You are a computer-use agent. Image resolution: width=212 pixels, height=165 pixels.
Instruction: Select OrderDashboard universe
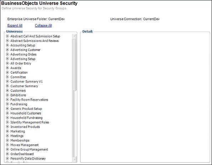pos(22,154)
